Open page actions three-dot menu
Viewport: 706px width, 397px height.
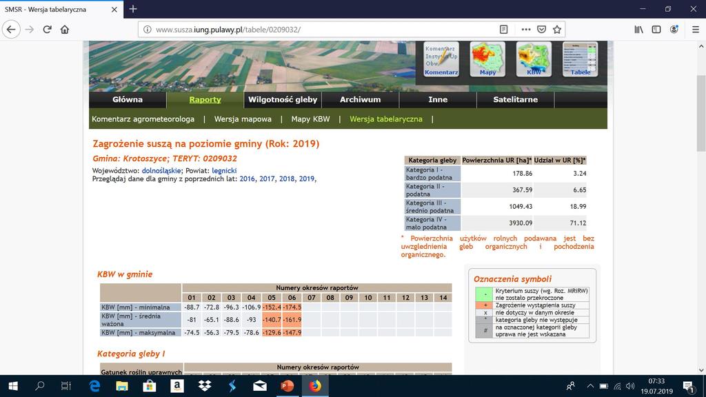point(525,30)
